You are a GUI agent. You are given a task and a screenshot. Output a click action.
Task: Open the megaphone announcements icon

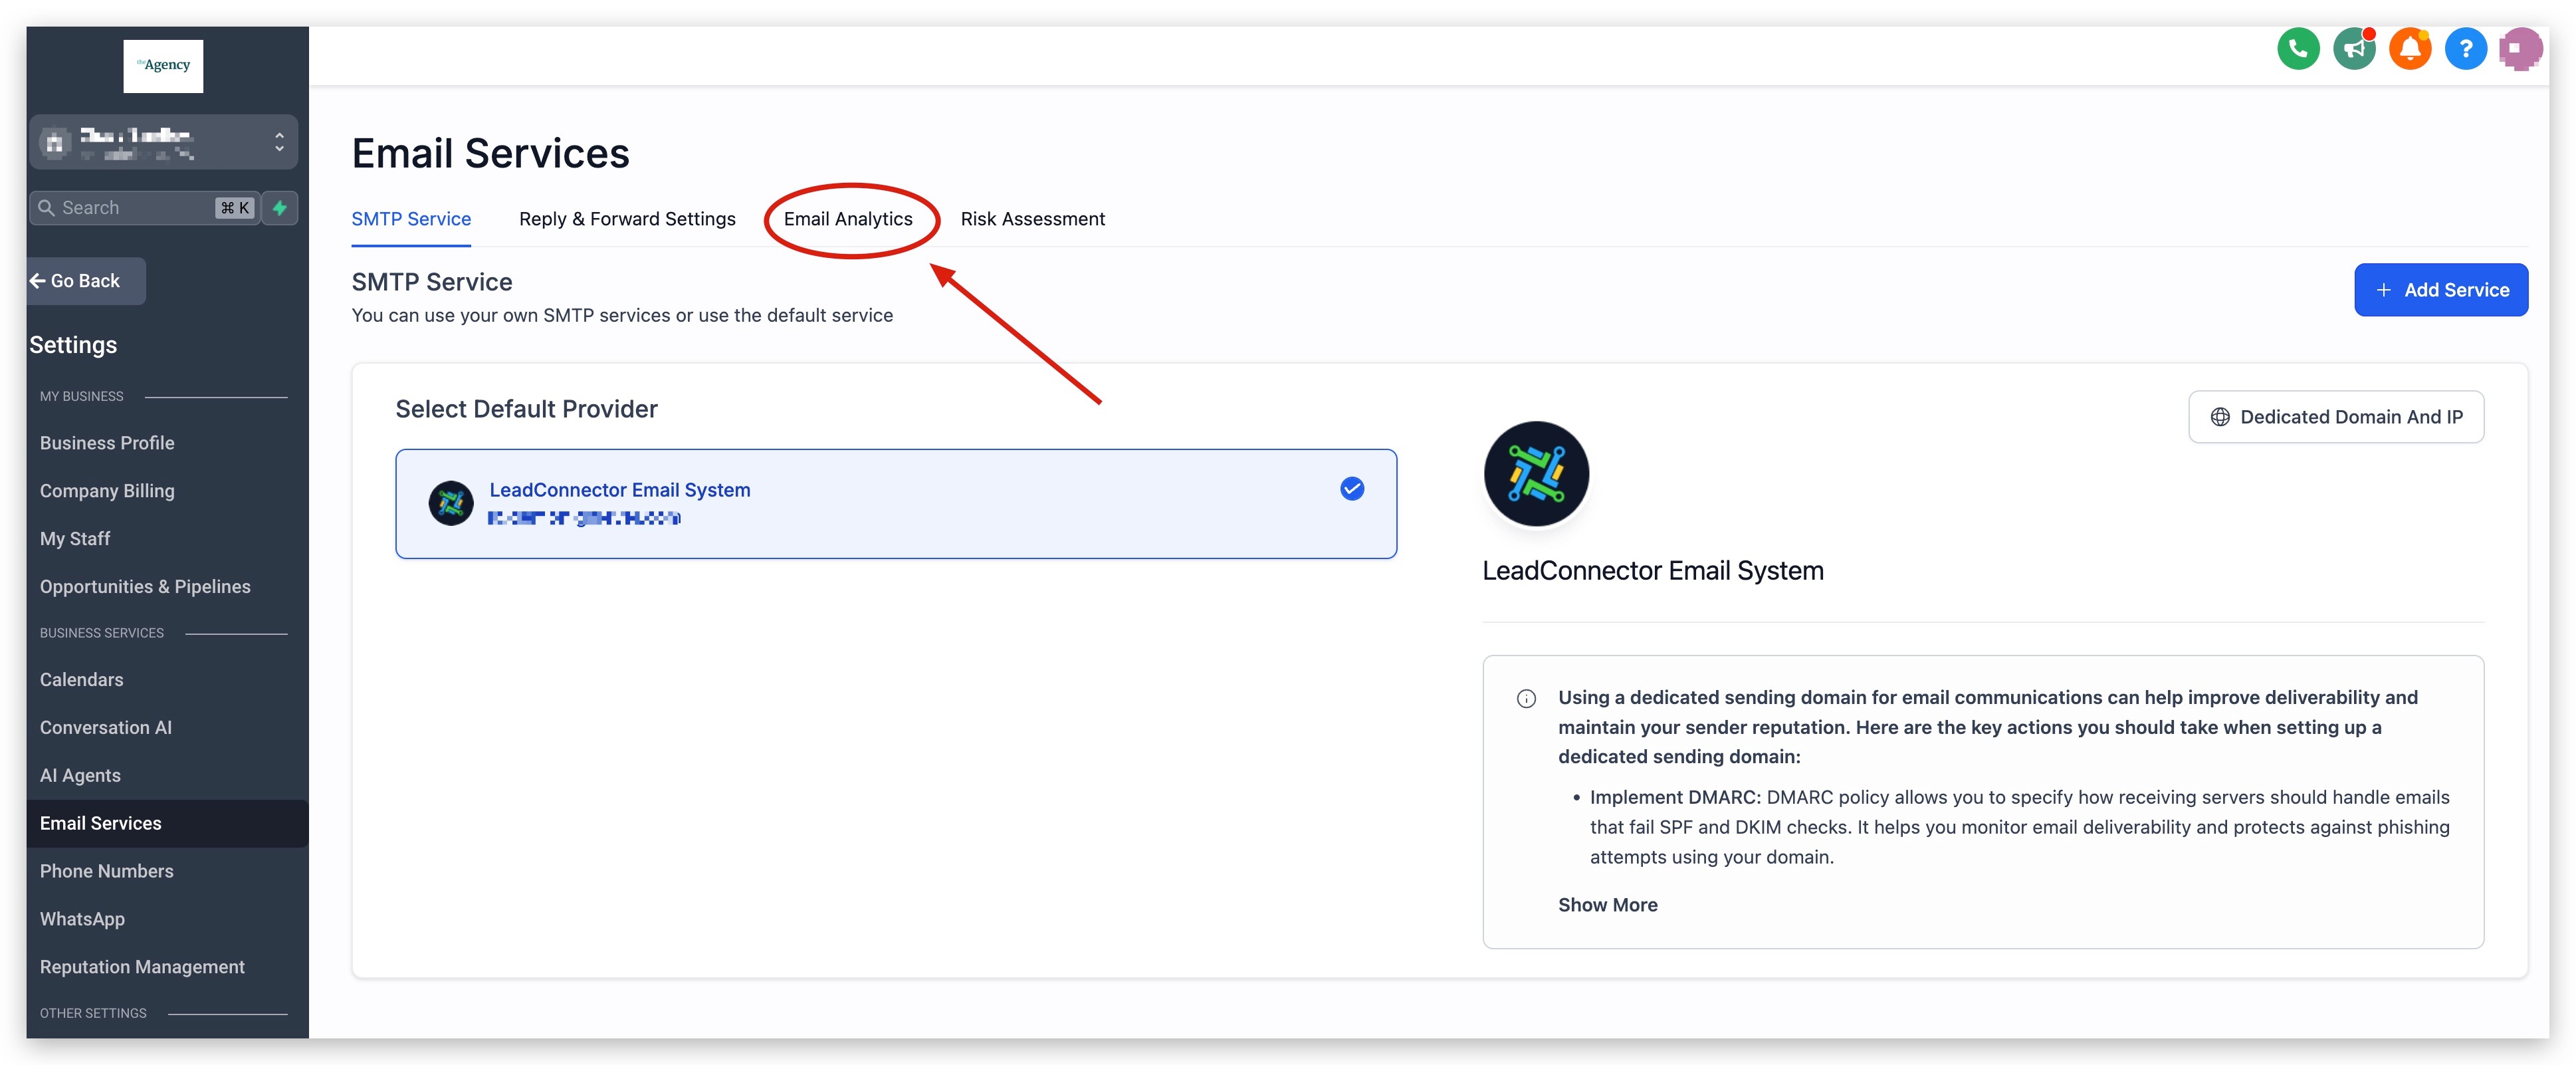[2354, 48]
